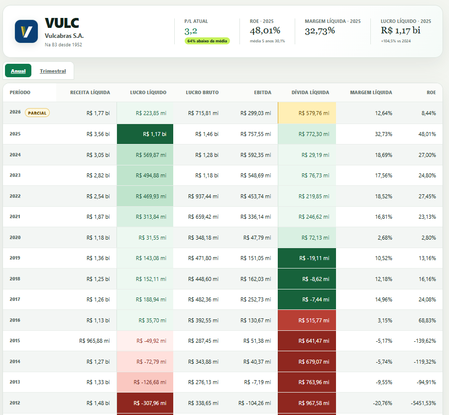Select the 2020 period row label

15,237
